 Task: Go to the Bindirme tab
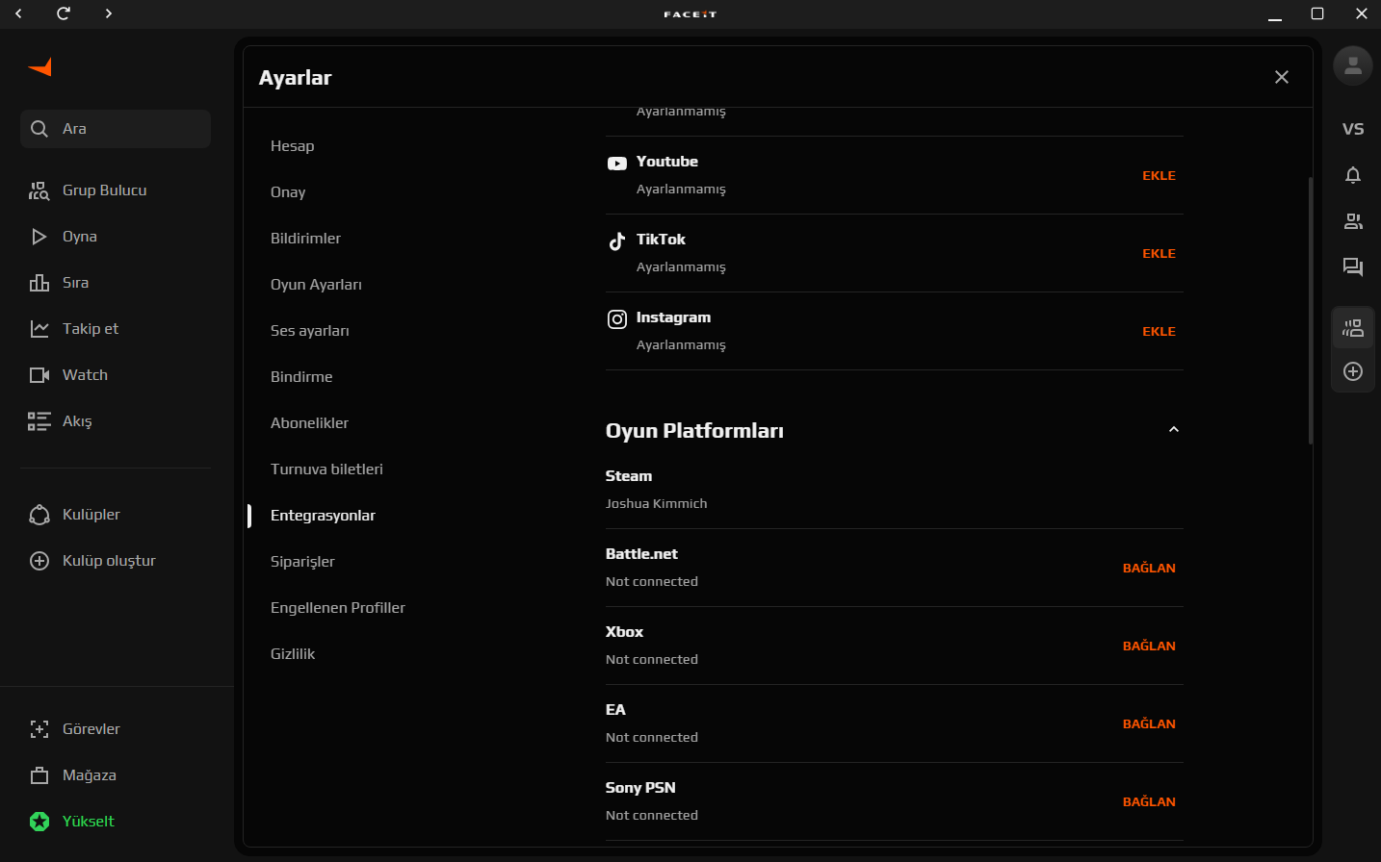point(301,377)
